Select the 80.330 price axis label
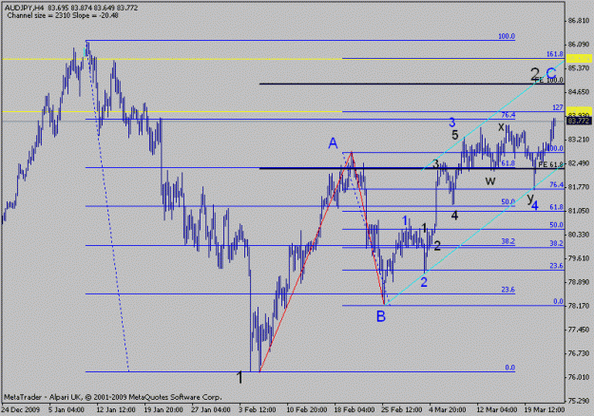594x416 pixels. (x=579, y=235)
